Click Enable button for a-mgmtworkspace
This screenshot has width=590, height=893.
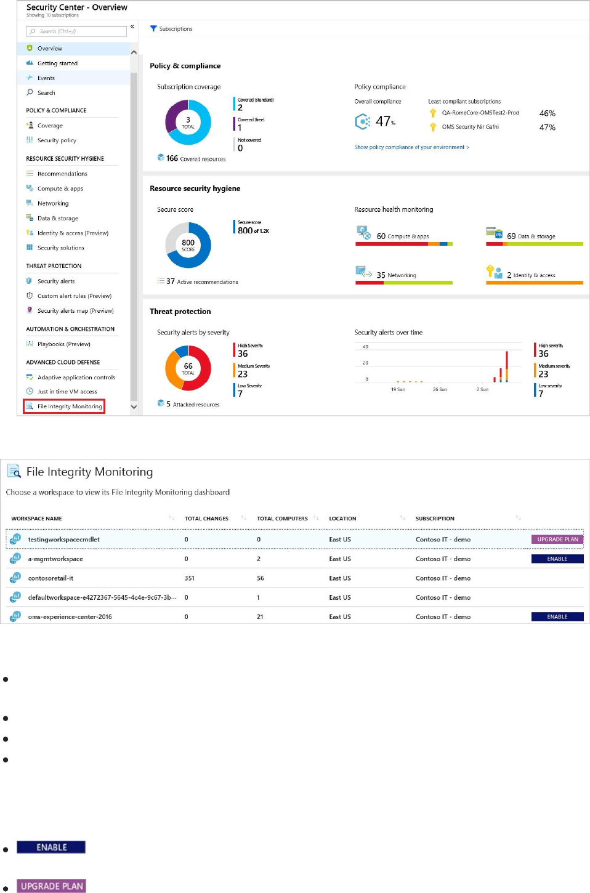tap(557, 559)
